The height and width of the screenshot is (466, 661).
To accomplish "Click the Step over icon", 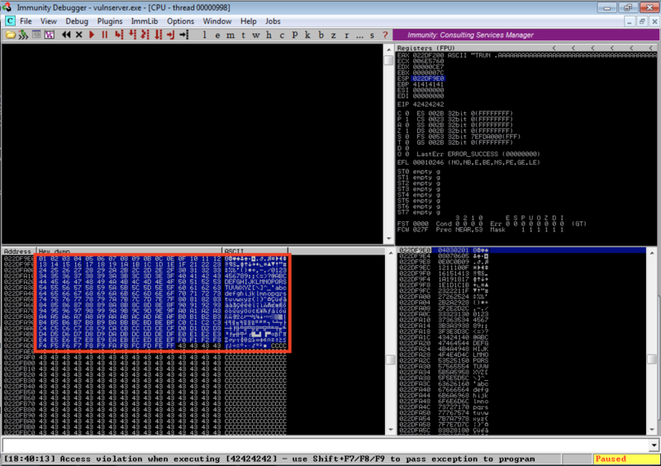I will pos(132,35).
